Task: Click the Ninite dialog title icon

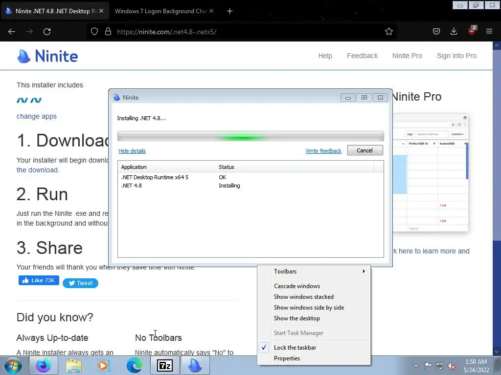Action: pyautogui.click(x=117, y=97)
